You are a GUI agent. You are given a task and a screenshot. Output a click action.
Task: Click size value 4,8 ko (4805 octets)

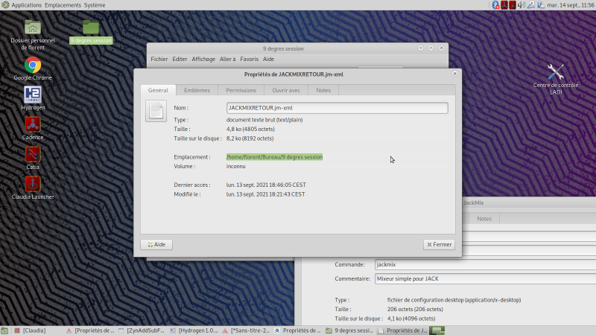tap(250, 129)
